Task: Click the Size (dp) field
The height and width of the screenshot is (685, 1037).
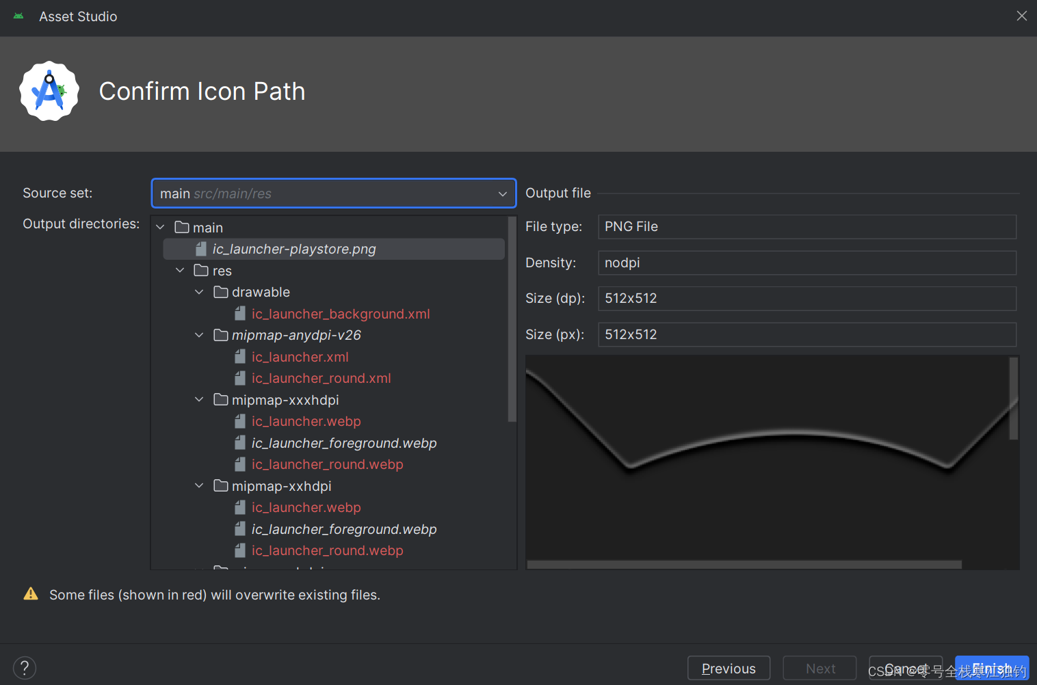Action: pos(807,299)
